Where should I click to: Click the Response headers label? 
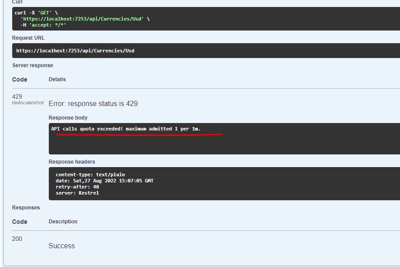pos(72,162)
